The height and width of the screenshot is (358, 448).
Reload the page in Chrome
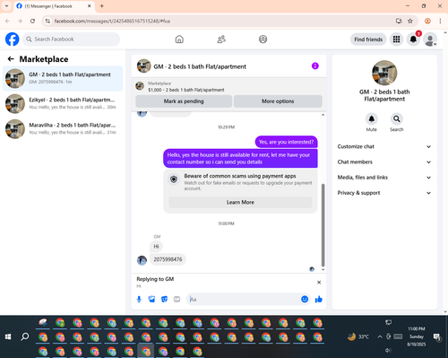click(32, 21)
